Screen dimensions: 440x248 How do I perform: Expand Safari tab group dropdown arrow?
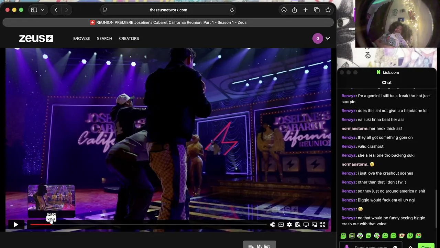click(43, 10)
